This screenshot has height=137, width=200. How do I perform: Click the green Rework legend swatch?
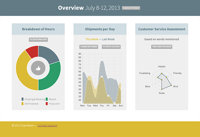(47, 99)
